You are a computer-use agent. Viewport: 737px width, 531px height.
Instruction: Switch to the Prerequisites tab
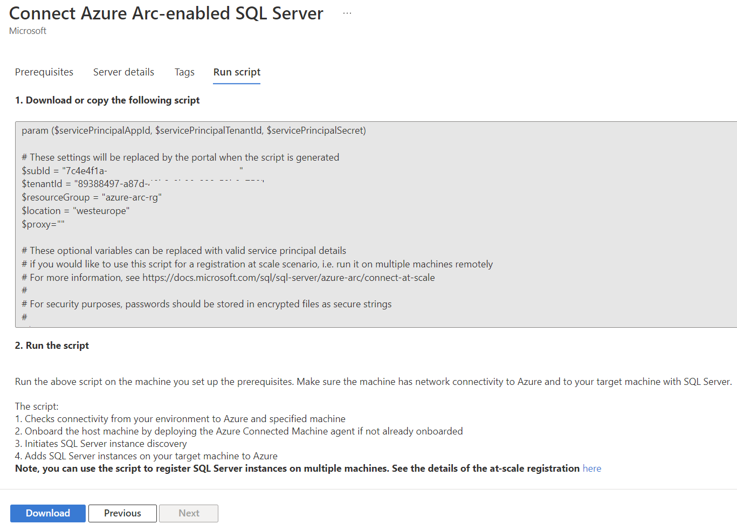pos(44,72)
